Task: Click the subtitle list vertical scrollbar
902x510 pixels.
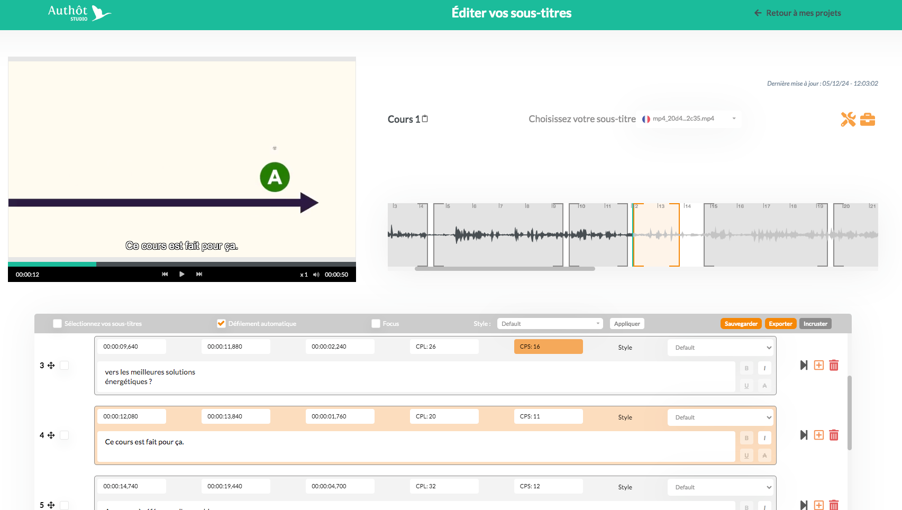Action: click(850, 413)
